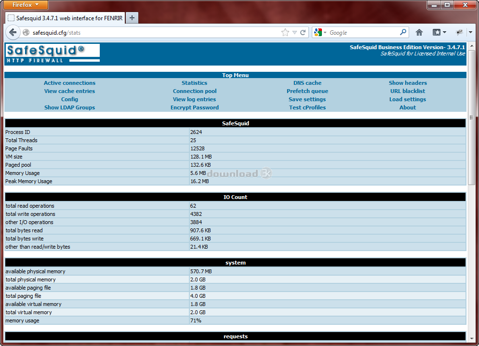
Task: Click Save settings
Action: (x=307, y=99)
